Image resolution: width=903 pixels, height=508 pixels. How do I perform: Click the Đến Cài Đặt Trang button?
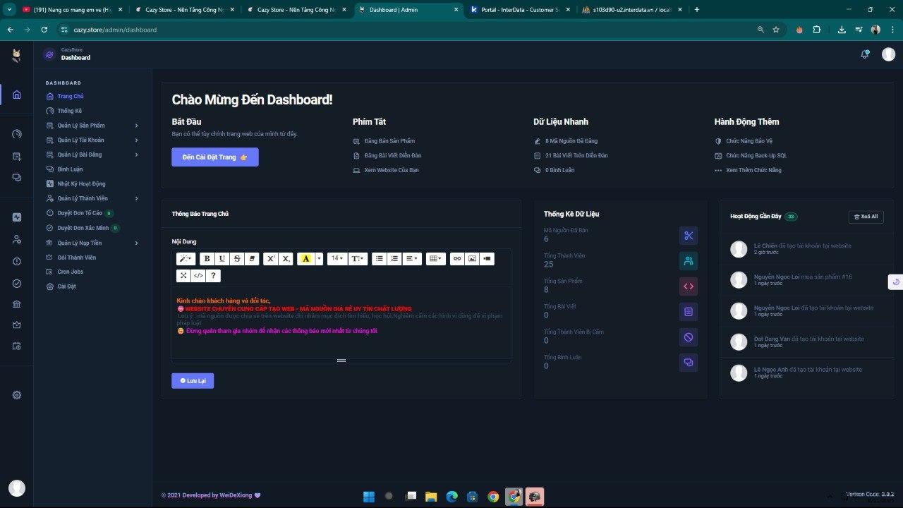point(214,157)
